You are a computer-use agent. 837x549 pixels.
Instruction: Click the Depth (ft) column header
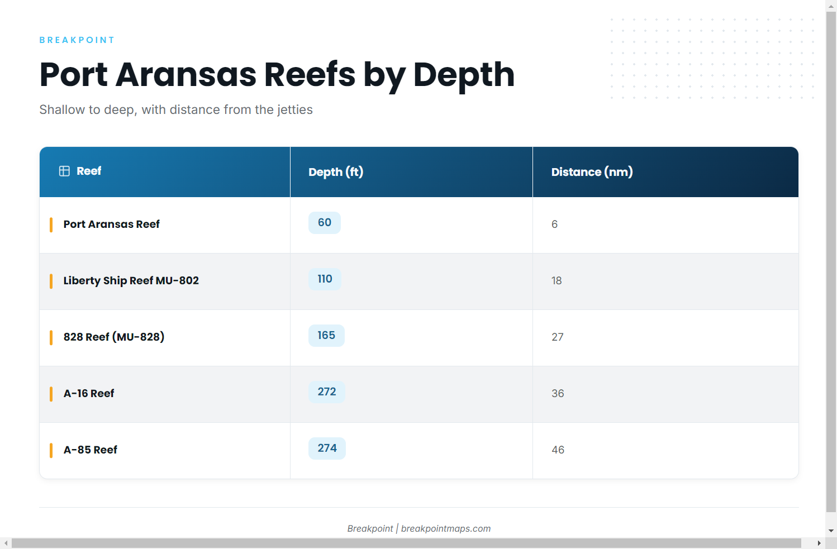click(411, 172)
